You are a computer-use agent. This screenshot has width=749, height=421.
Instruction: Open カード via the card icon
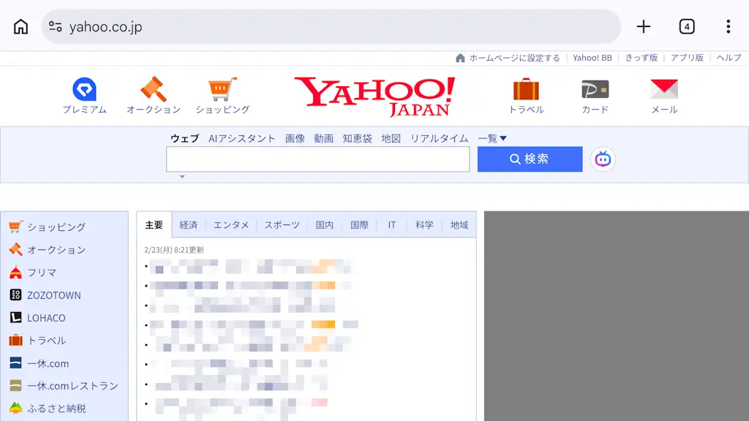point(594,88)
